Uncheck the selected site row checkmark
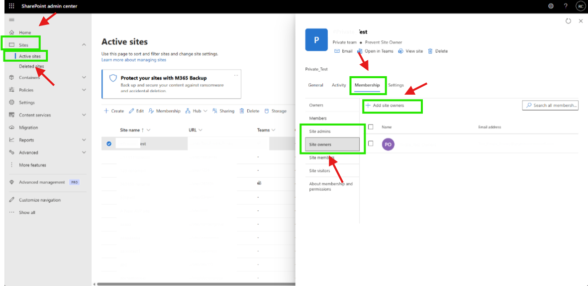 [109, 143]
